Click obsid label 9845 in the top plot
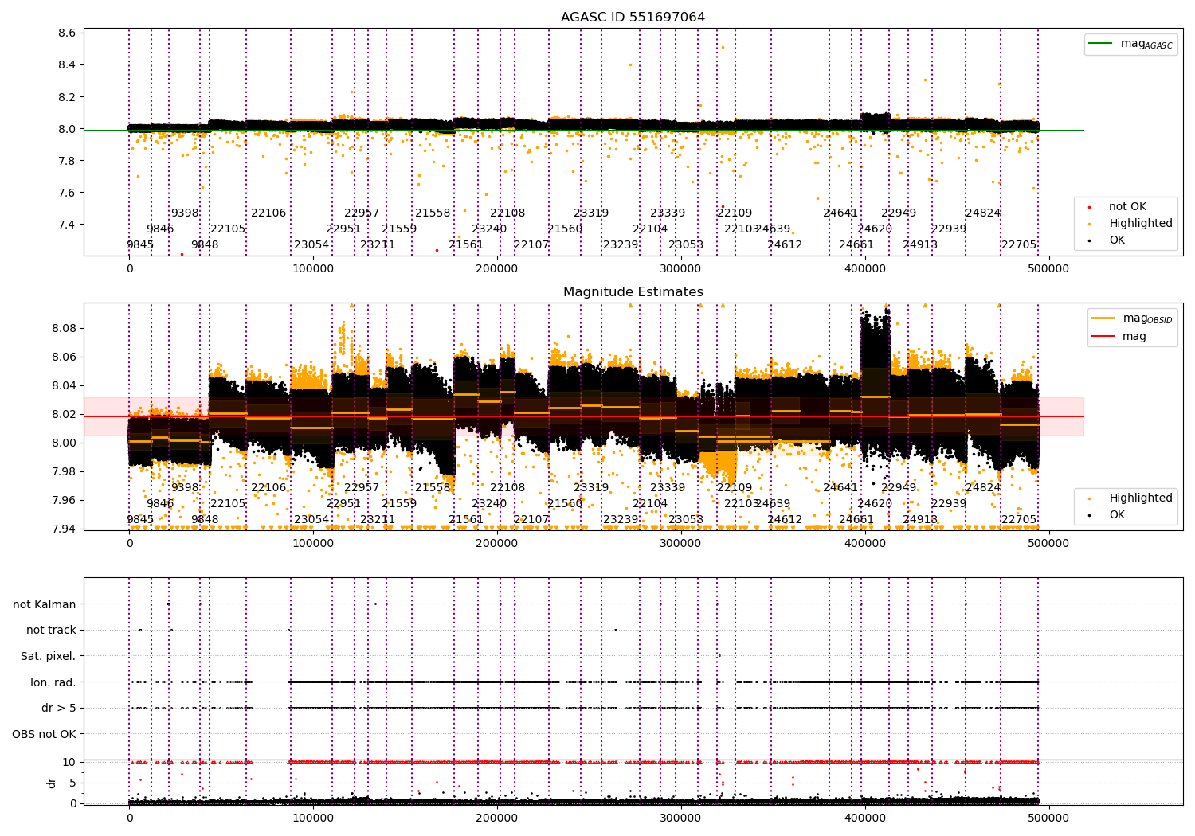 point(140,245)
